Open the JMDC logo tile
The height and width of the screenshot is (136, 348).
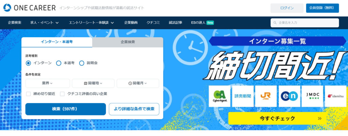312,96
